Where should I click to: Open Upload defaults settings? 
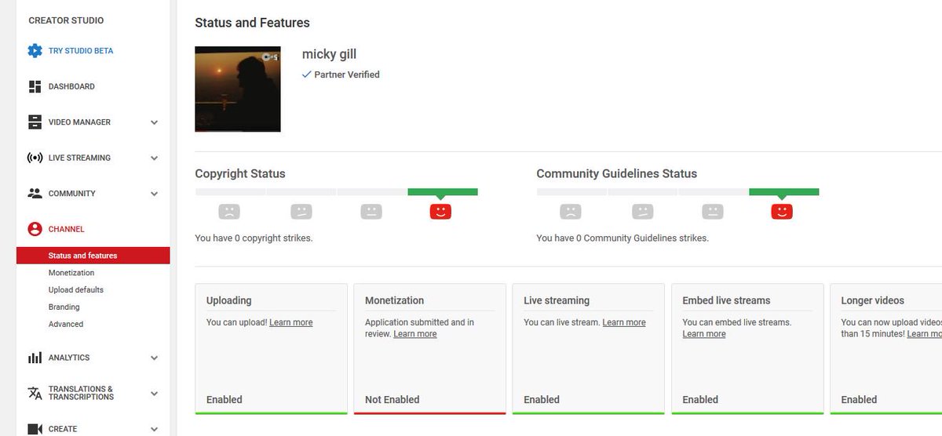point(76,290)
